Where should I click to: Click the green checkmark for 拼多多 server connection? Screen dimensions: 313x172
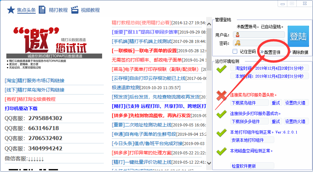click(221, 114)
